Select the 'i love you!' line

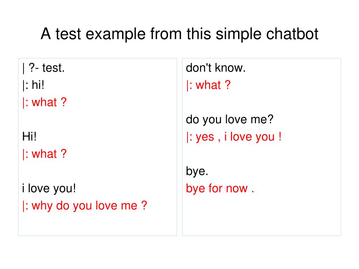(x=49, y=188)
